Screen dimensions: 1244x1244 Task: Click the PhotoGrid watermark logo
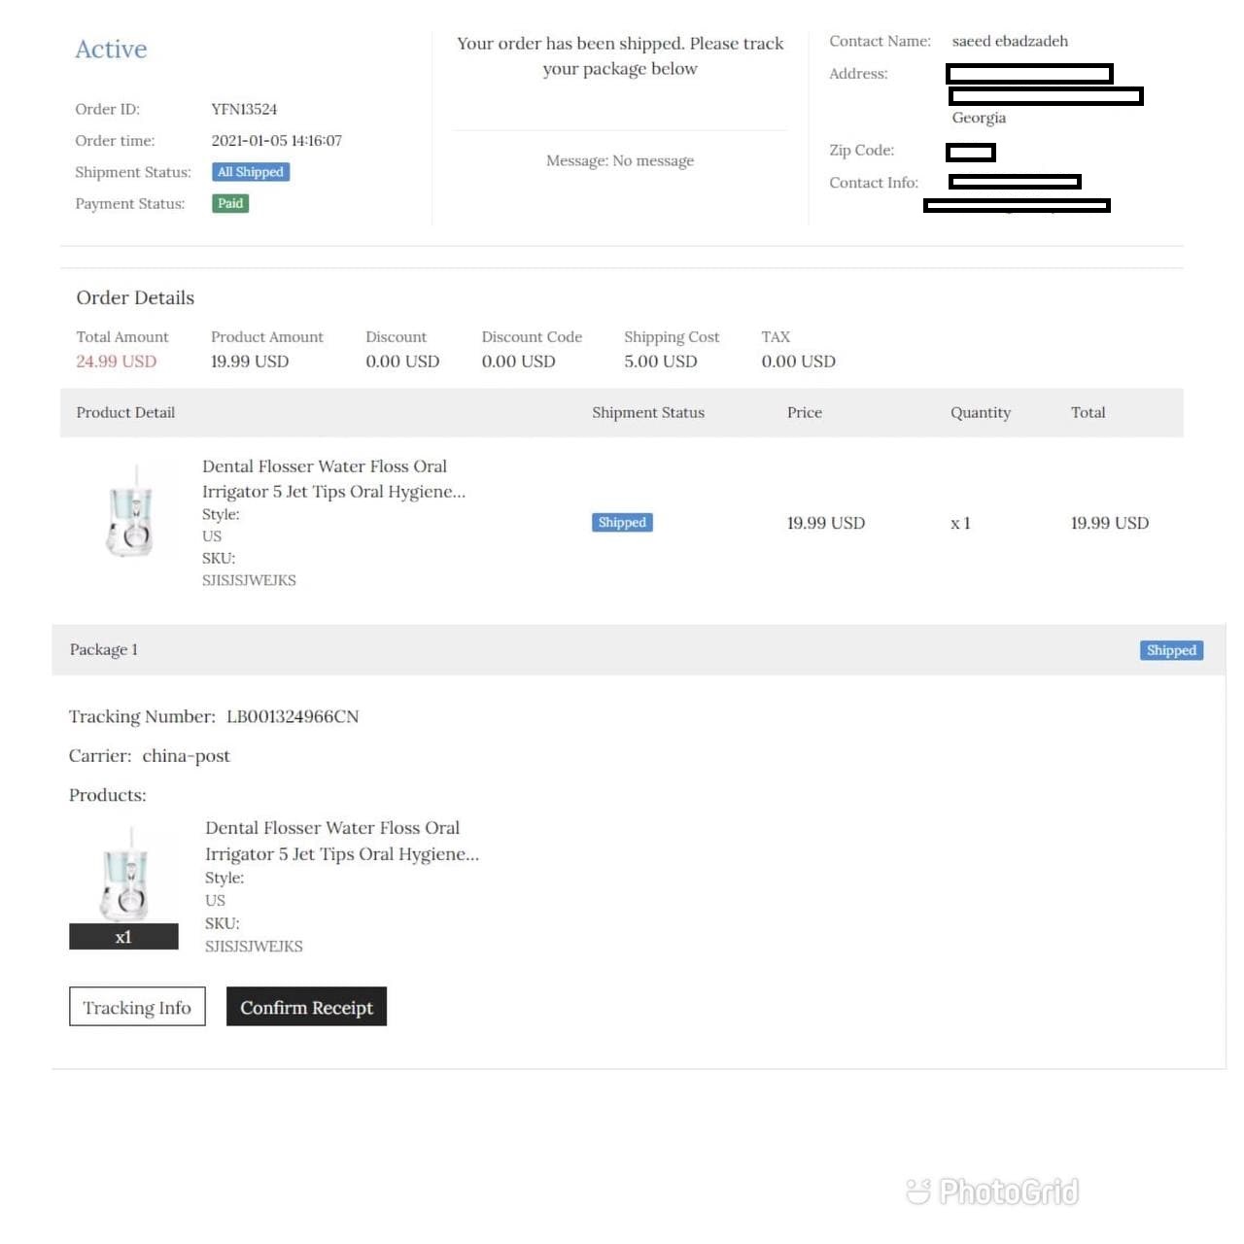coord(992,1192)
